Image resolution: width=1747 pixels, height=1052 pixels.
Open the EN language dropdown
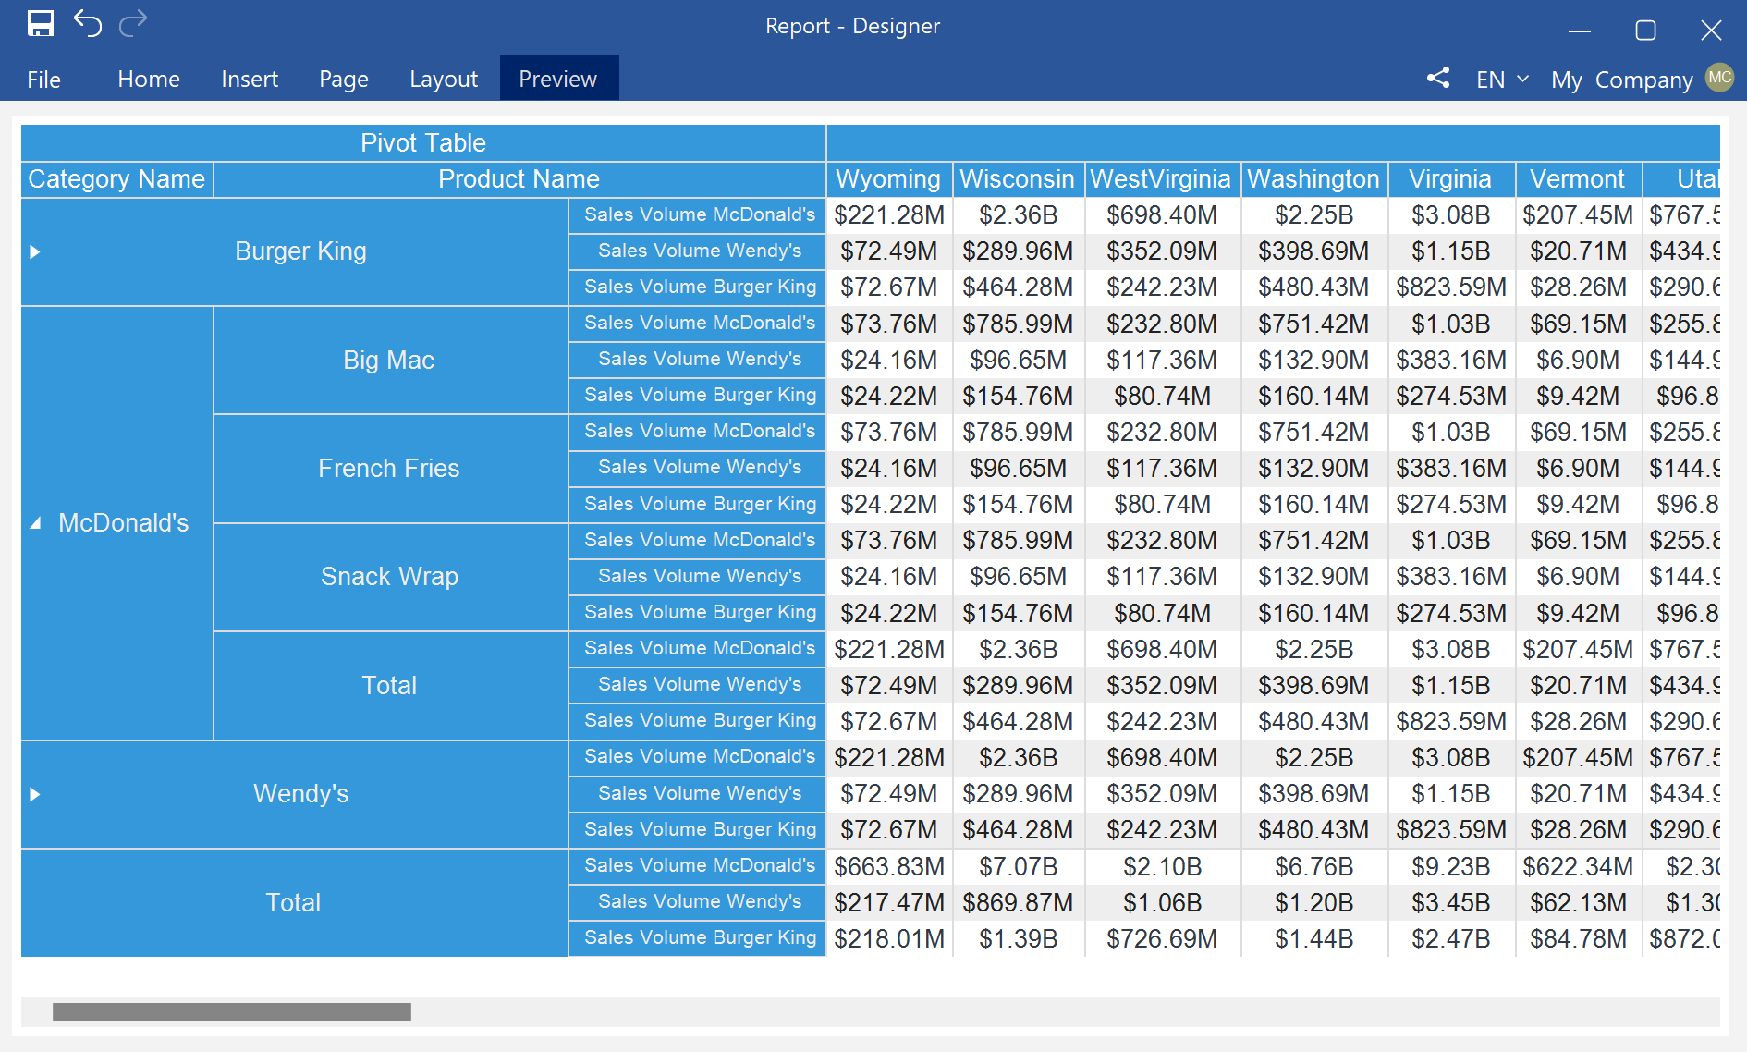[x=1502, y=80]
